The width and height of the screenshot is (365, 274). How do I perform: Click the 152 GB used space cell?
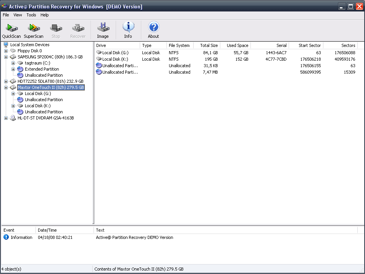tap(242, 59)
